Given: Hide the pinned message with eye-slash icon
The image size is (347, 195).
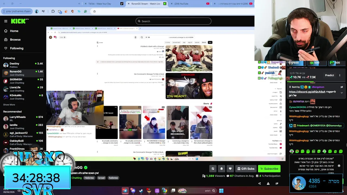Looking at the screenshot, I should 342,87.
